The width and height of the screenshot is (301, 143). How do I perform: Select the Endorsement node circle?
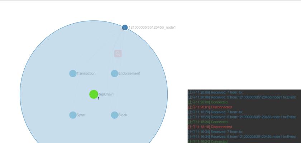(114, 74)
